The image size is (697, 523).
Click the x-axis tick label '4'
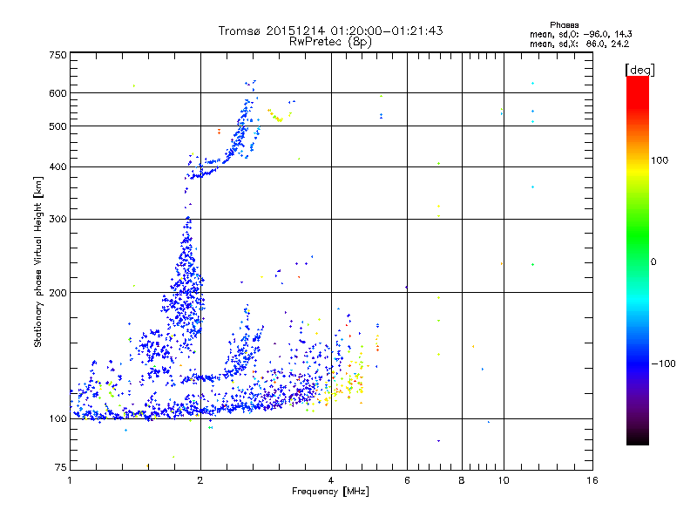coord(331,480)
